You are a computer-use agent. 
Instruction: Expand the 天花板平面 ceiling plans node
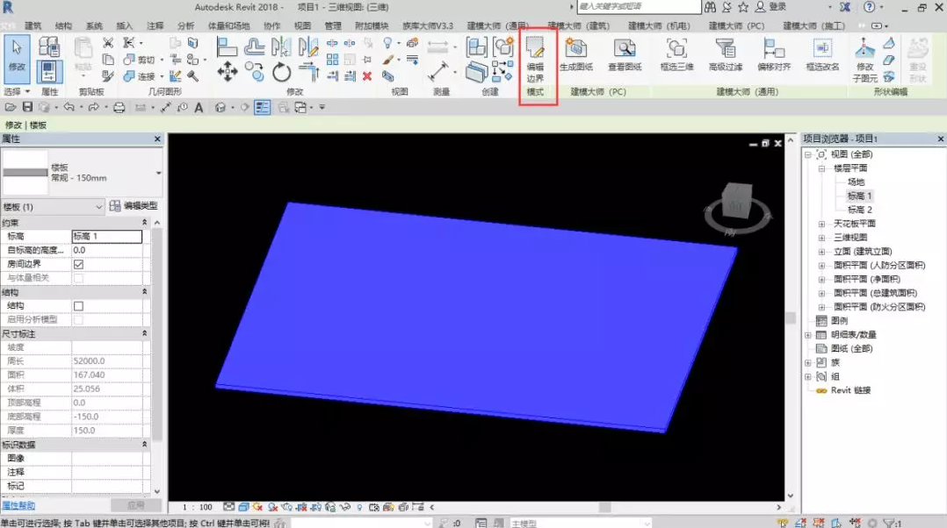821,224
